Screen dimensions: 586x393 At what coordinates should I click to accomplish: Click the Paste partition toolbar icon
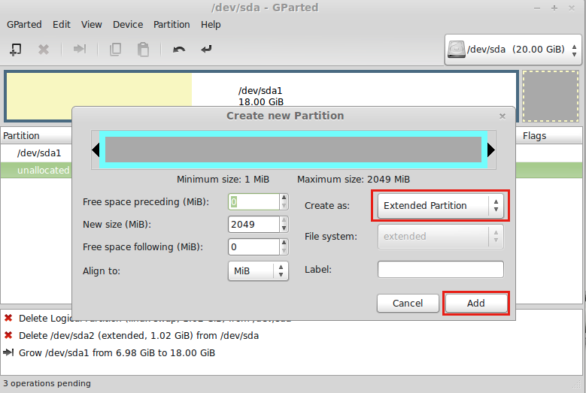click(143, 50)
